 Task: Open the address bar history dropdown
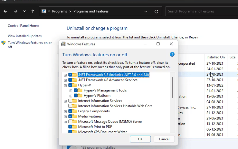pos(145,12)
